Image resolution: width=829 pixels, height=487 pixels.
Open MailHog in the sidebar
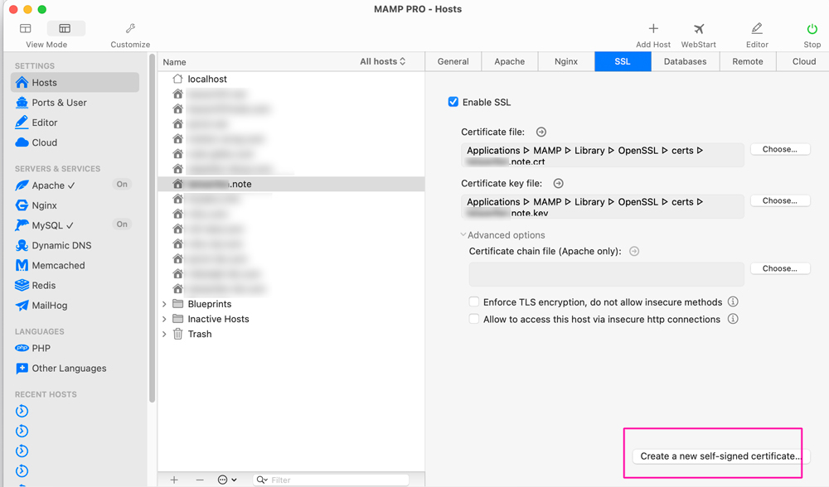point(49,306)
